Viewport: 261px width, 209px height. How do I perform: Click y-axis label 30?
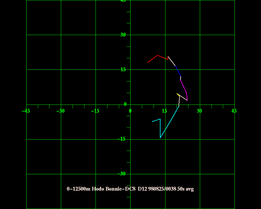pos(123,35)
